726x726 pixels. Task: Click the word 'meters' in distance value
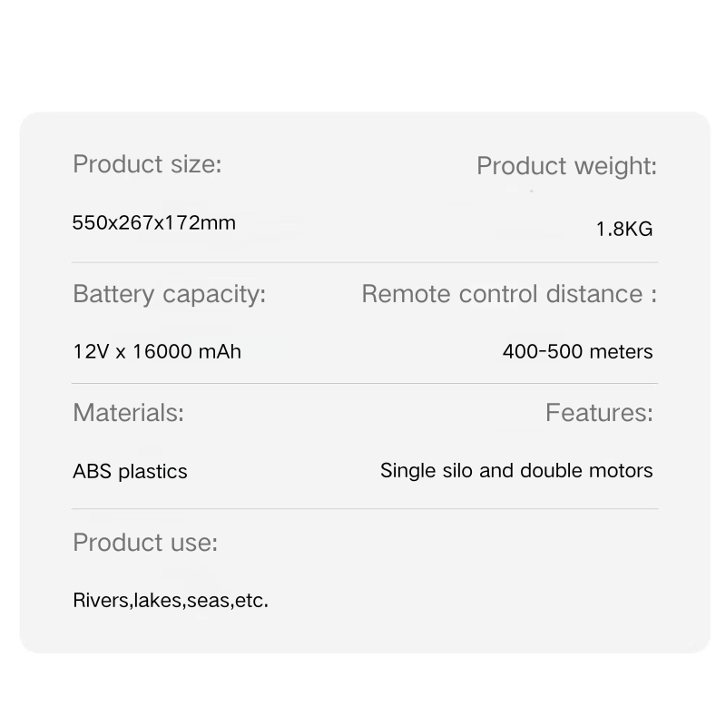[621, 352]
